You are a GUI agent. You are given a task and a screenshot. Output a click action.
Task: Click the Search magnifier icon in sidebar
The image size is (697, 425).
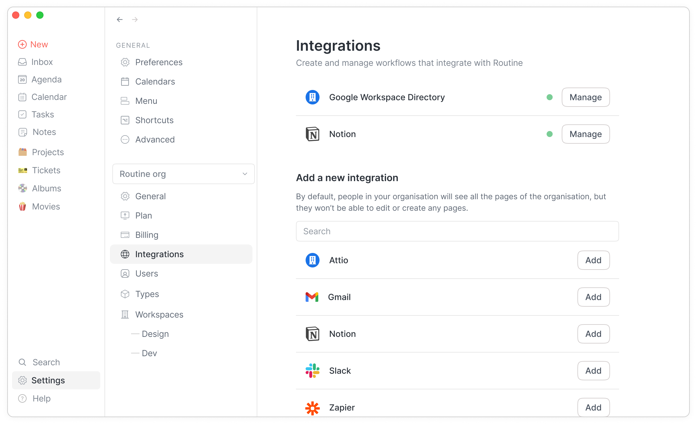click(x=22, y=362)
